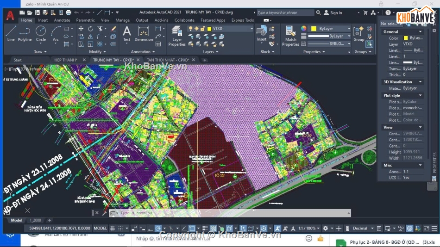This screenshot has width=440, height=247.
Task: Add a new drawing tab with plus
Action: [205, 60]
